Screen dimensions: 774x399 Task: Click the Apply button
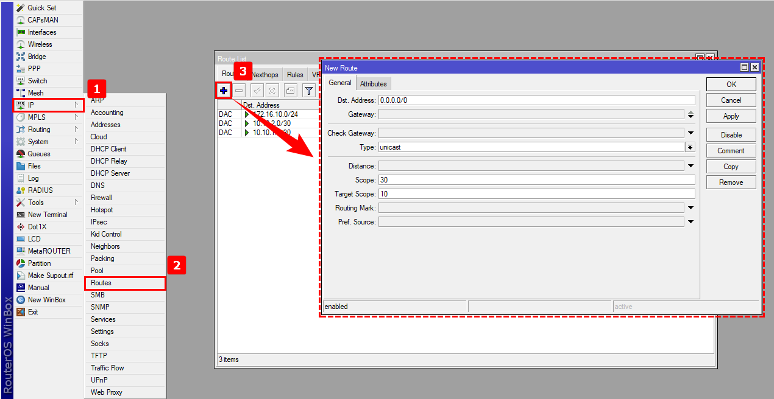[x=731, y=116]
